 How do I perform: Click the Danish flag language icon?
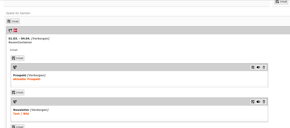pyautogui.click(x=15, y=31)
